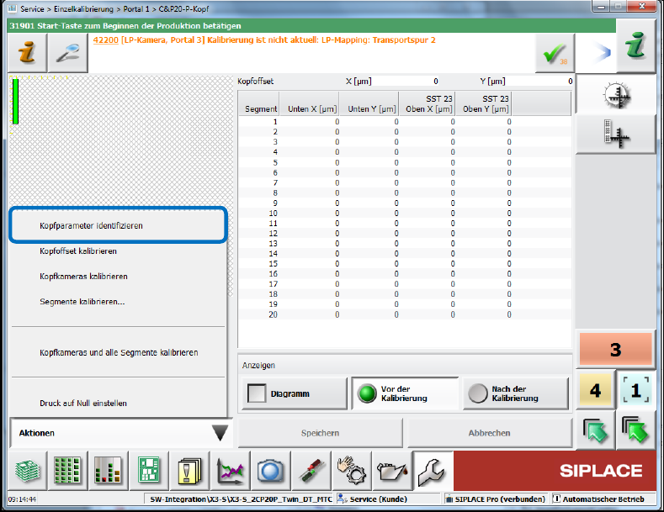Choose Kopfkameras kalibrieren
The height and width of the screenshot is (512, 664).
tap(119, 277)
